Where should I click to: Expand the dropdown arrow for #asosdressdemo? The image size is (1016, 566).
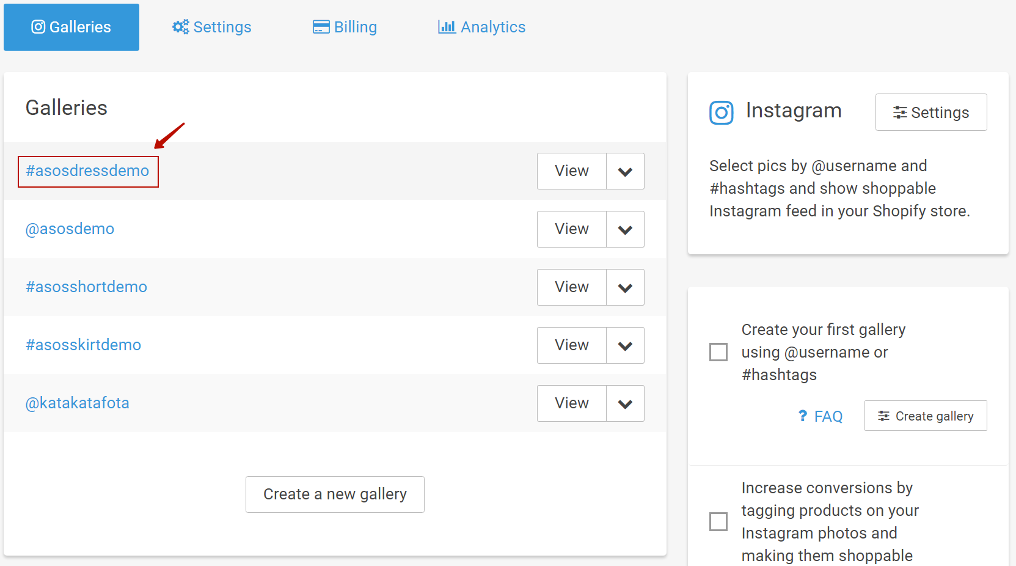(625, 172)
